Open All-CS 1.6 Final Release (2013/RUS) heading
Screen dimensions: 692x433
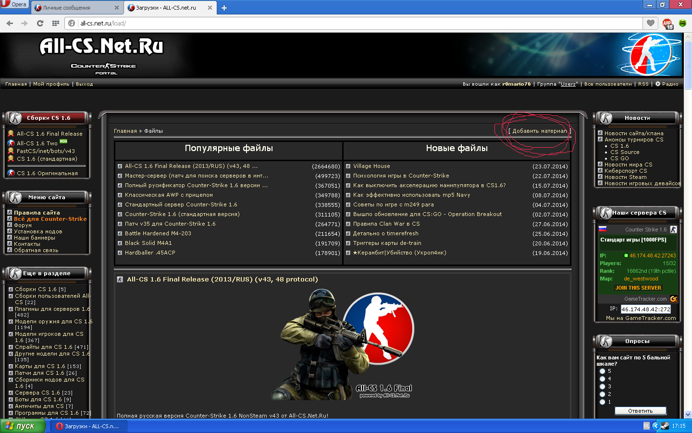point(222,279)
